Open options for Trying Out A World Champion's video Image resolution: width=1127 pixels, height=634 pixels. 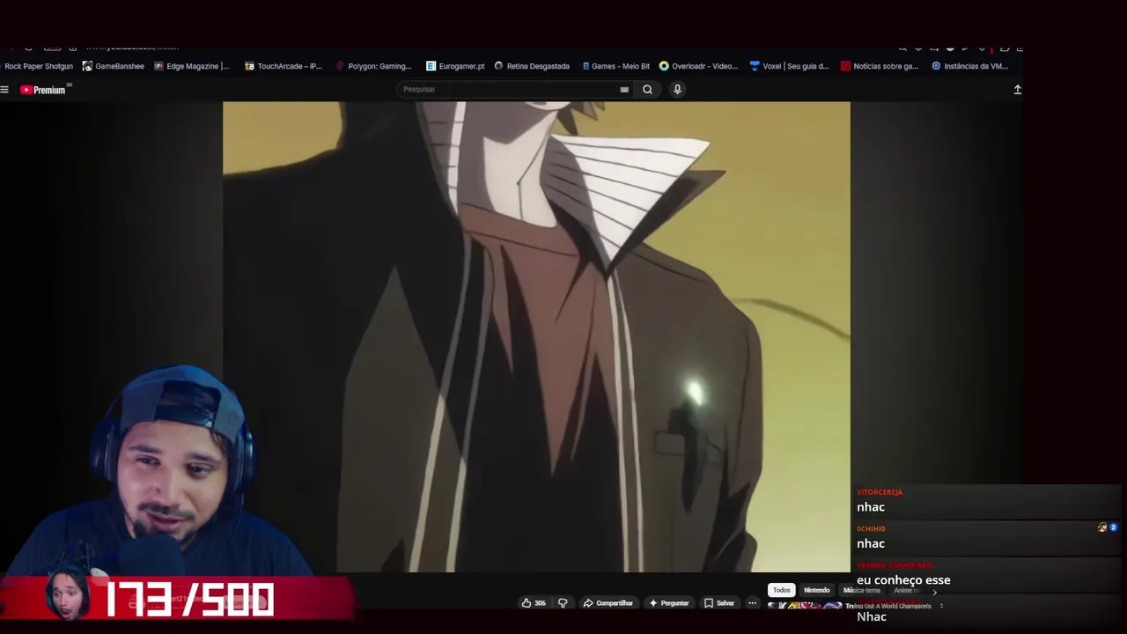click(x=941, y=606)
